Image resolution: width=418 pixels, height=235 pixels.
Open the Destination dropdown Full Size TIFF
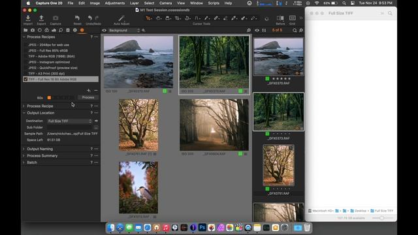pyautogui.click(x=70, y=121)
